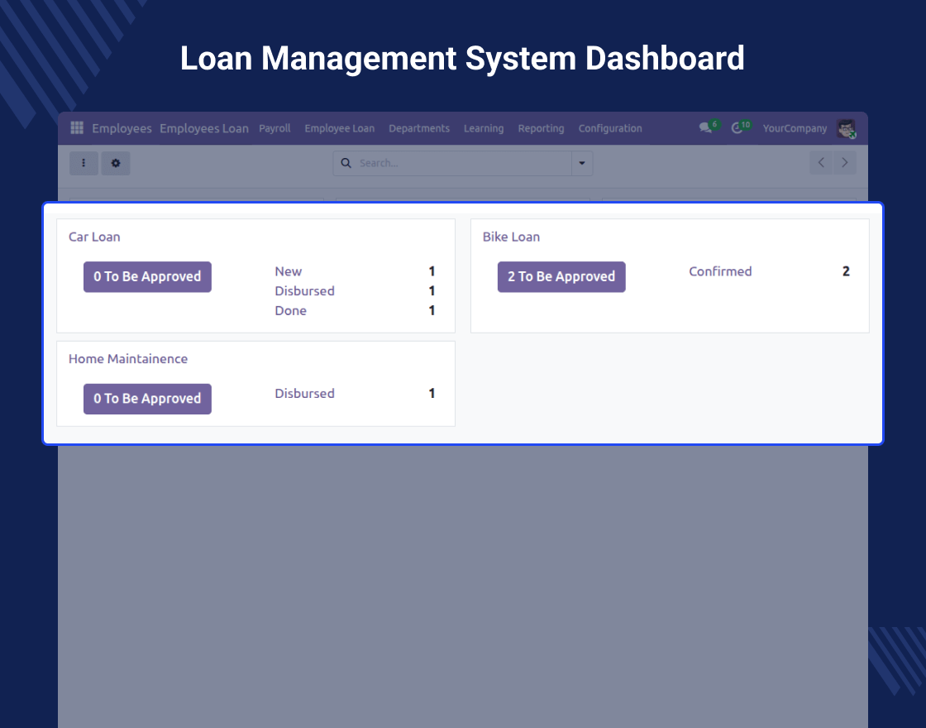Screen dimensions: 926x728
Task: Open the Employees Loan menu
Action: click(204, 128)
